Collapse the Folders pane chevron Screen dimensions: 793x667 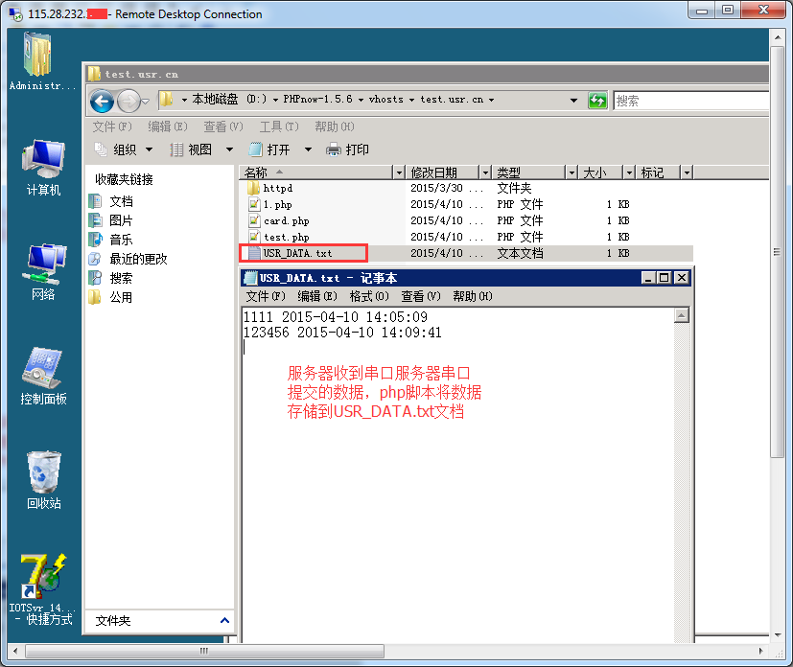(x=224, y=621)
